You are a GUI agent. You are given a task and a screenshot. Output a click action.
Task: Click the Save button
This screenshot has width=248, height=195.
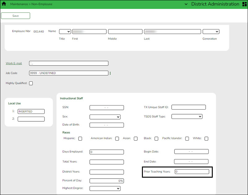[15, 16]
